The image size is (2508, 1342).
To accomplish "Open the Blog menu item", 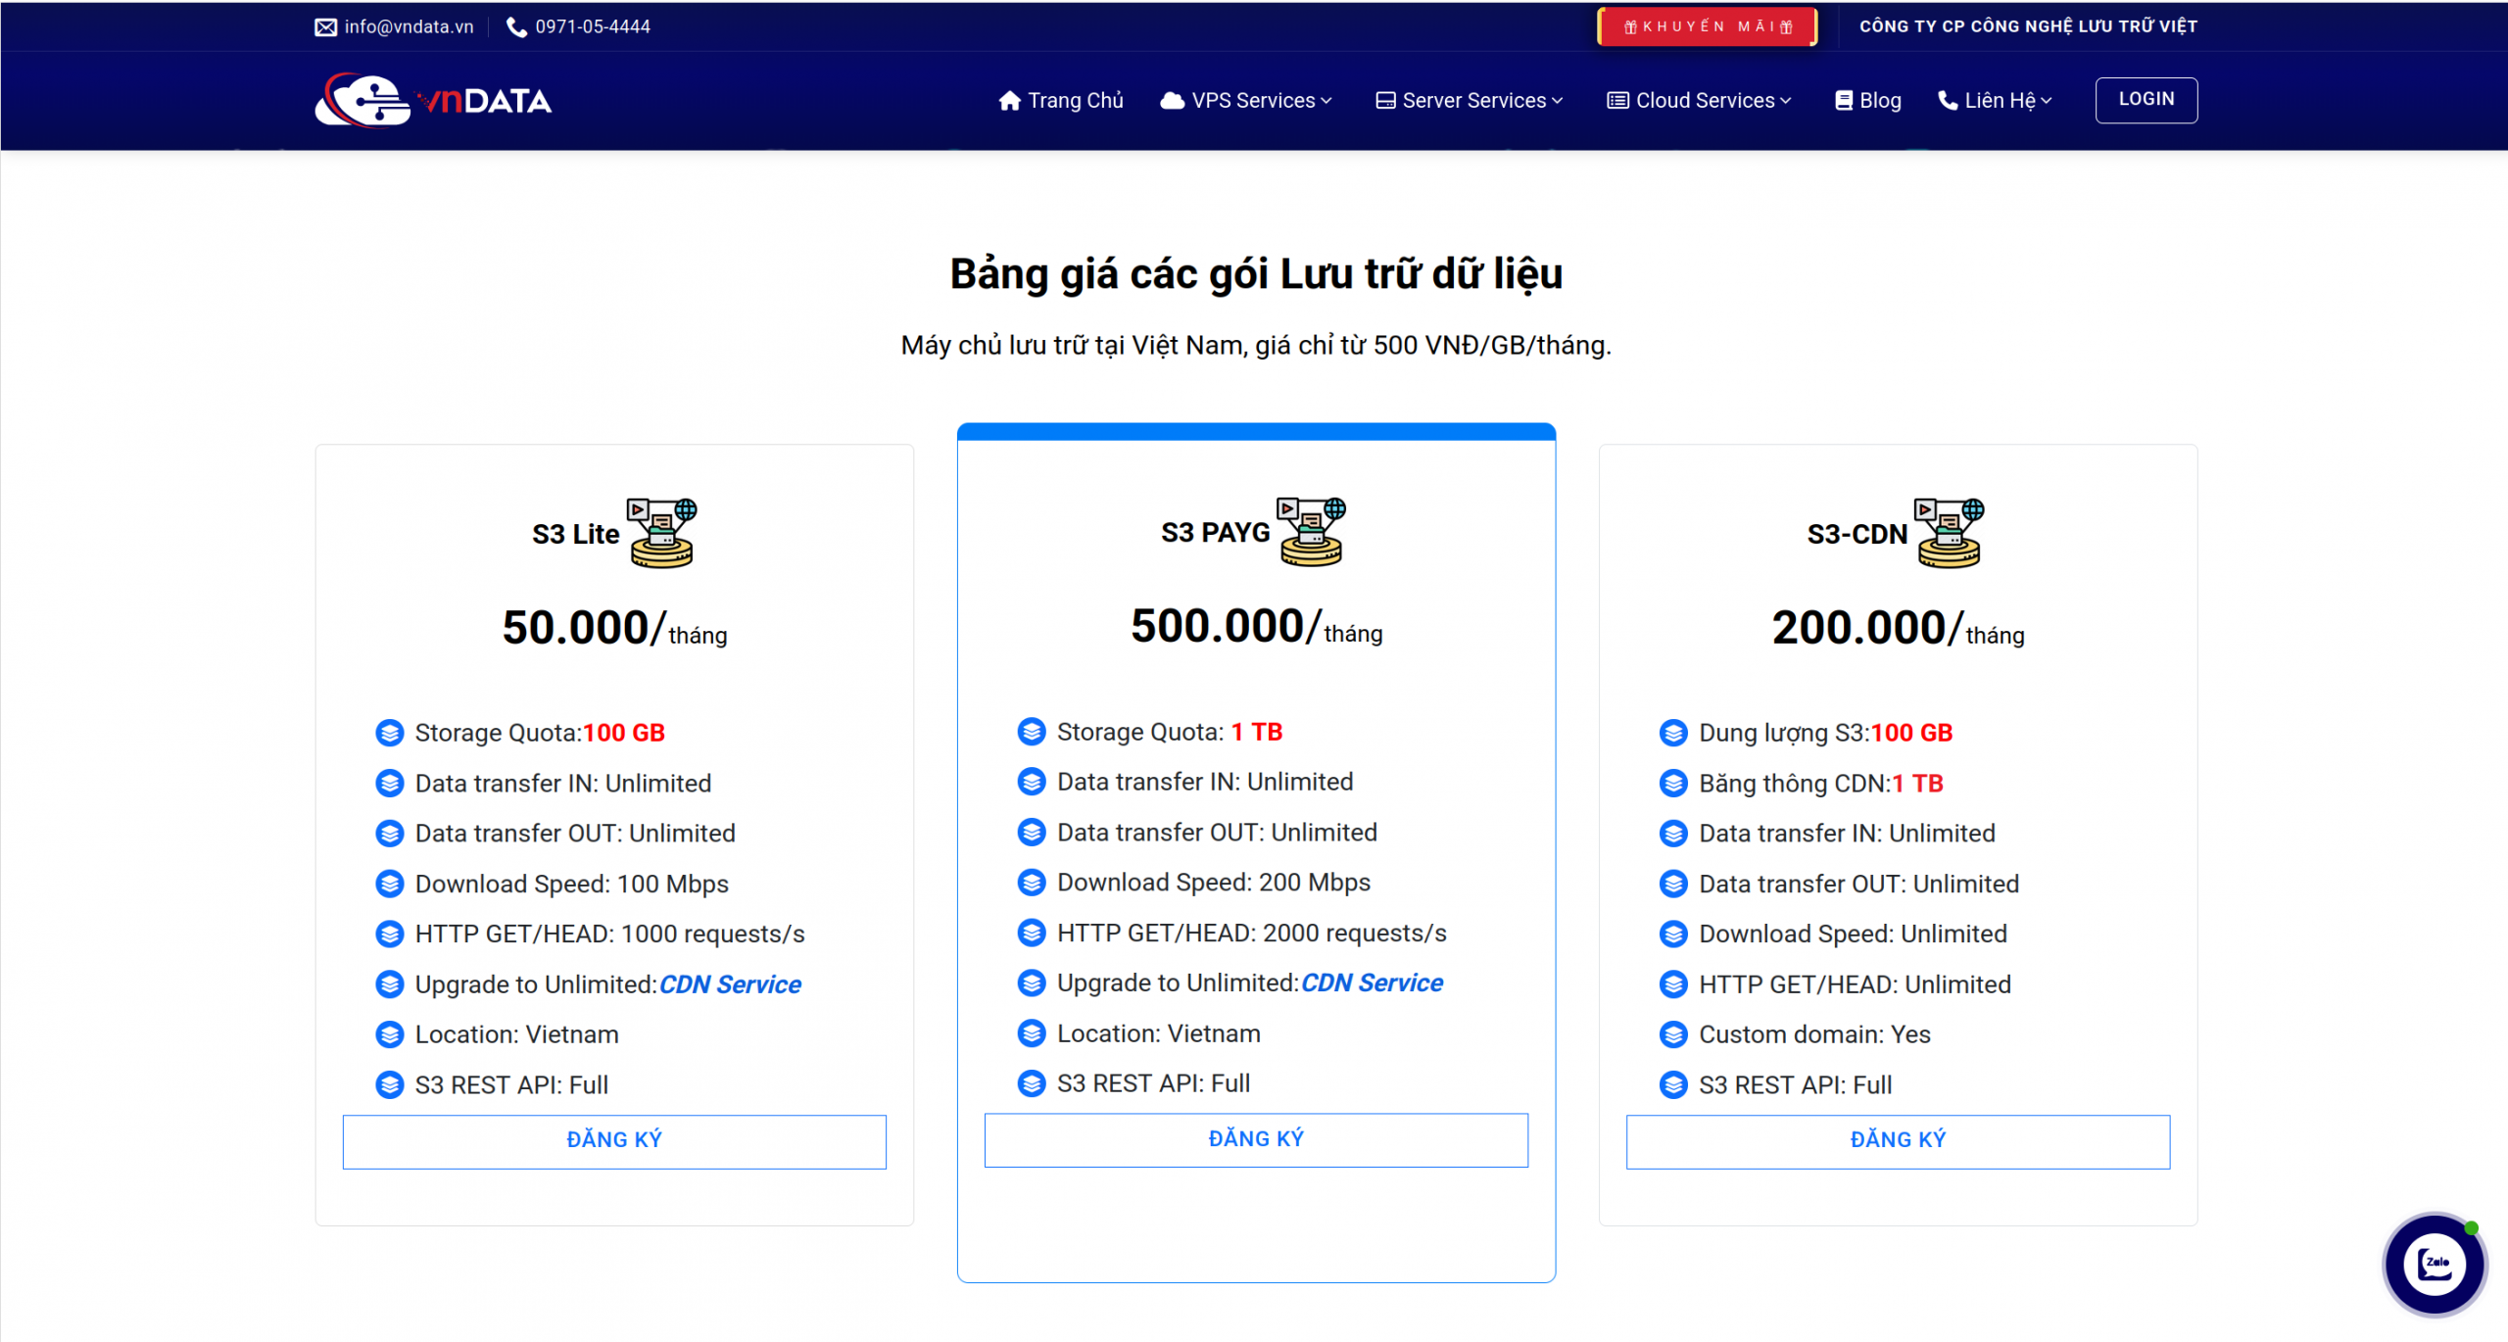I will pyautogui.click(x=1879, y=101).
